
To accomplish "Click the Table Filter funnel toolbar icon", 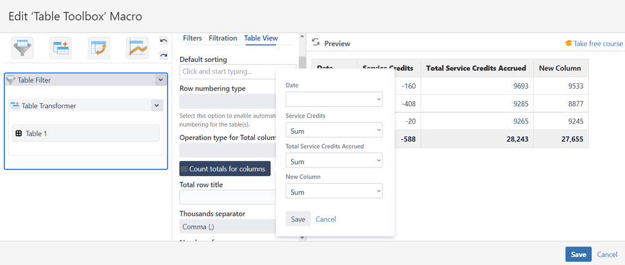I will point(23,48).
